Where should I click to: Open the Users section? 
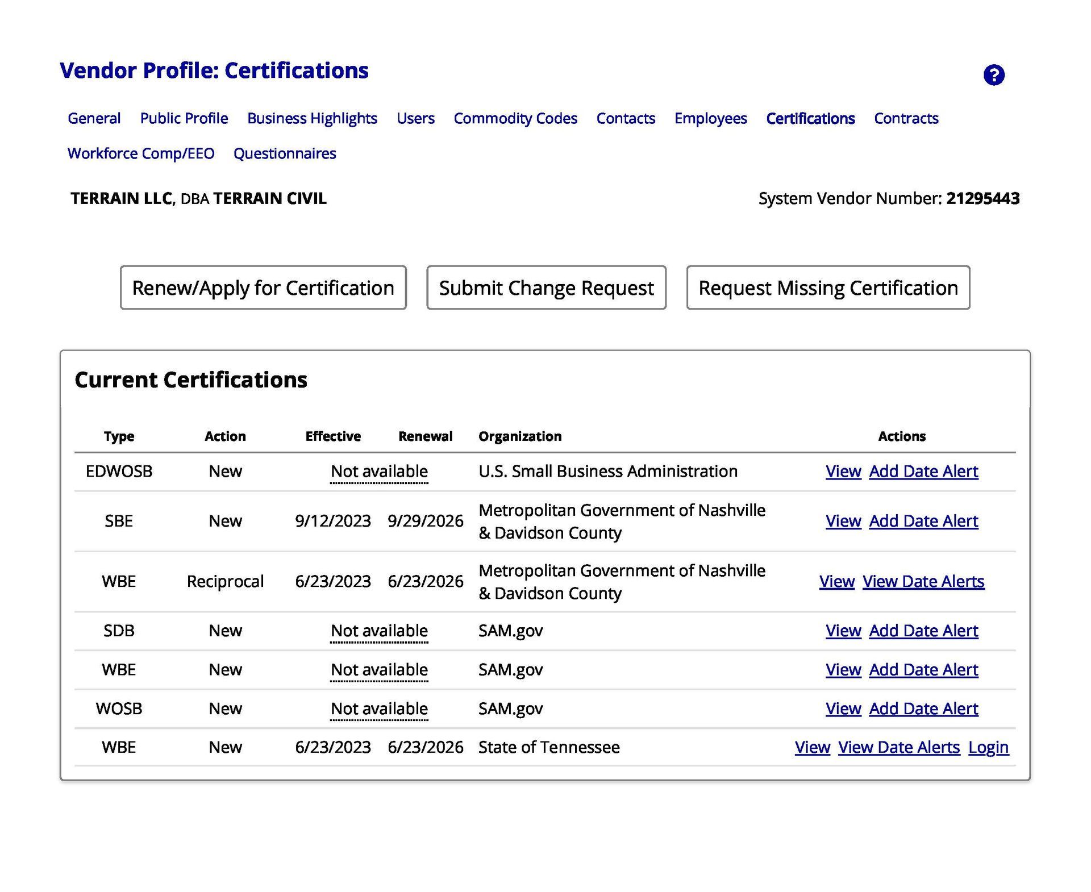pyautogui.click(x=415, y=118)
